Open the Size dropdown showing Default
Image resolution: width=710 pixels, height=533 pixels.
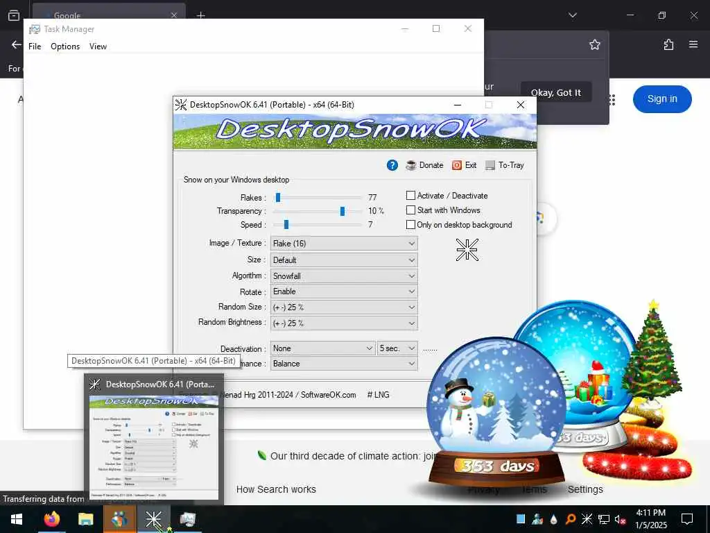(x=344, y=260)
